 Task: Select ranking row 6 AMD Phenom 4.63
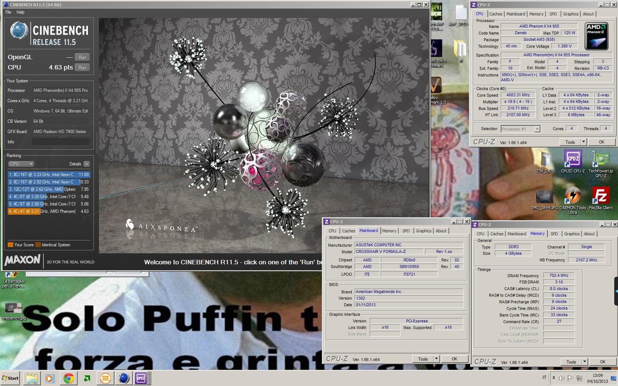click(49, 211)
